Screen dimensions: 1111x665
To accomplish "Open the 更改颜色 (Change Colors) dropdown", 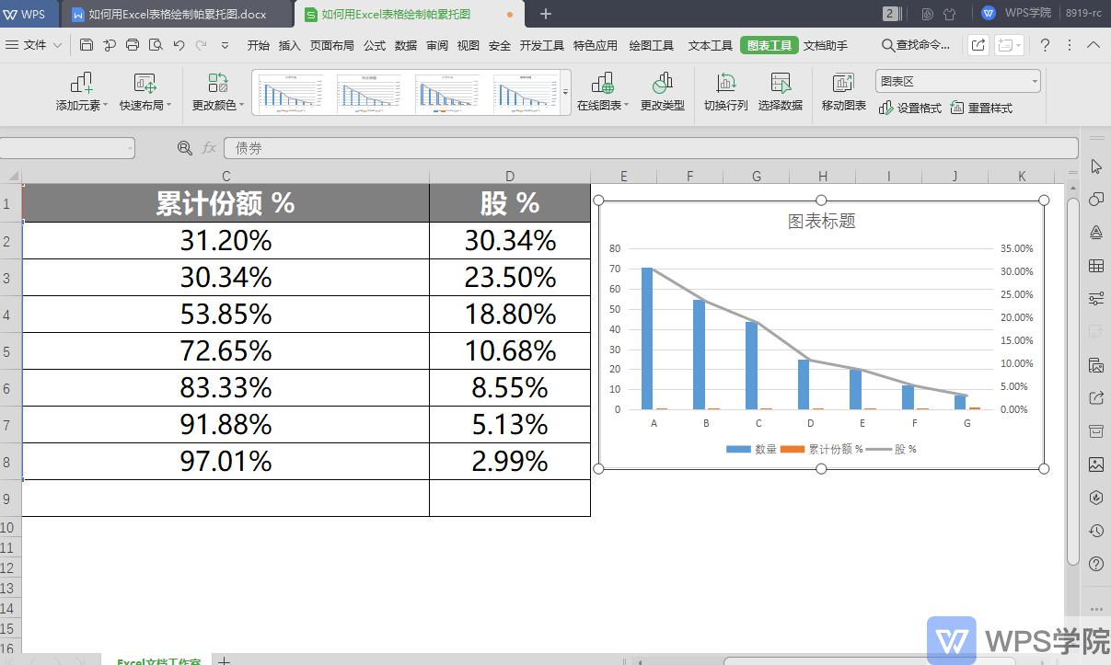I will [217, 91].
